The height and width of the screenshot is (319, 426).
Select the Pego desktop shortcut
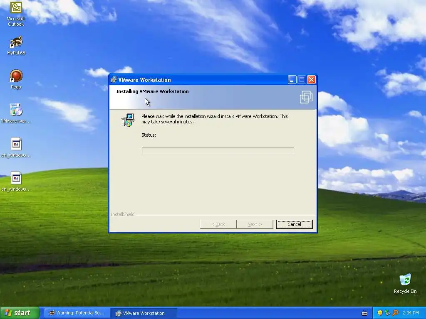point(16,79)
